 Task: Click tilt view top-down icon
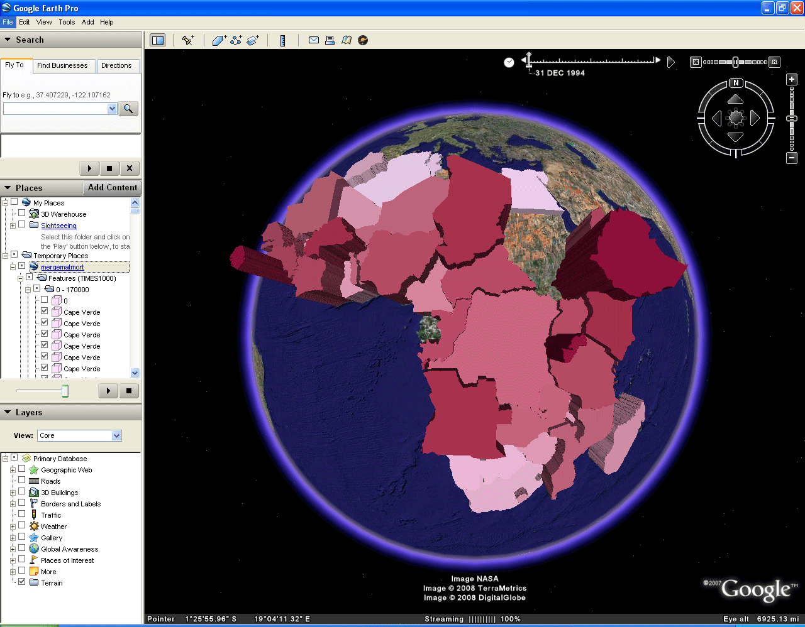point(696,62)
